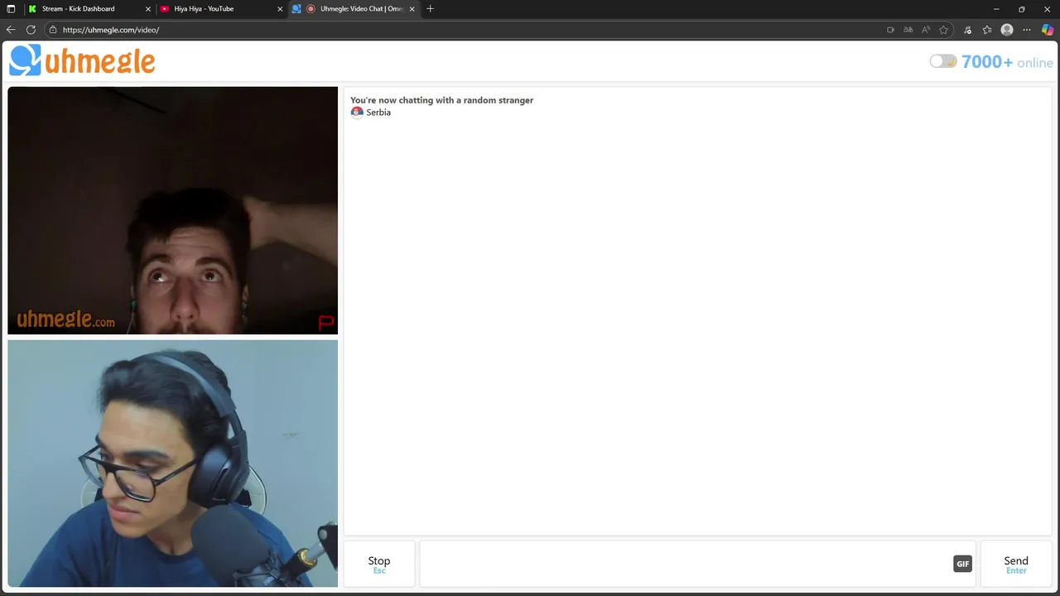Go back with the browser back arrow
The width and height of the screenshot is (1060, 596).
(11, 30)
